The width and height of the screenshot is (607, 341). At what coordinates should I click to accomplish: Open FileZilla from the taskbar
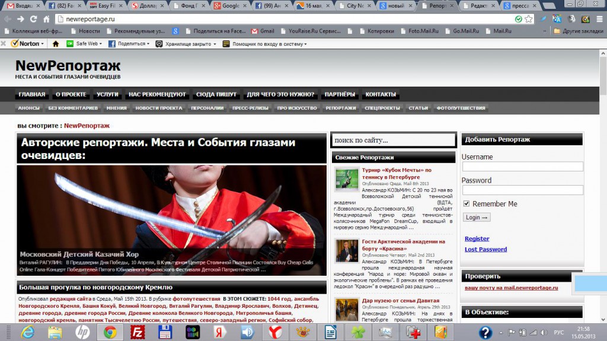point(138,332)
